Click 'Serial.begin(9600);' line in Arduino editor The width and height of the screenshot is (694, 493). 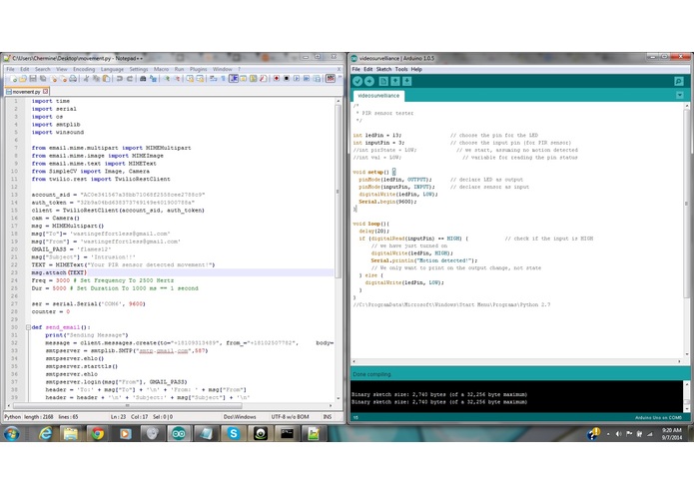tap(387, 202)
